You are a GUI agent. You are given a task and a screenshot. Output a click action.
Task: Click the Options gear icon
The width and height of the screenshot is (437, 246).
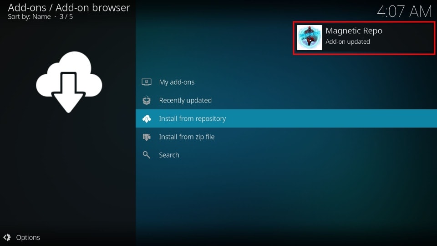pos(7,237)
